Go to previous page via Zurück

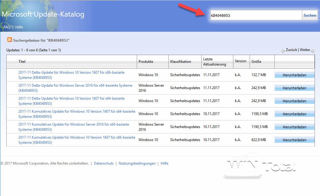click(x=291, y=50)
